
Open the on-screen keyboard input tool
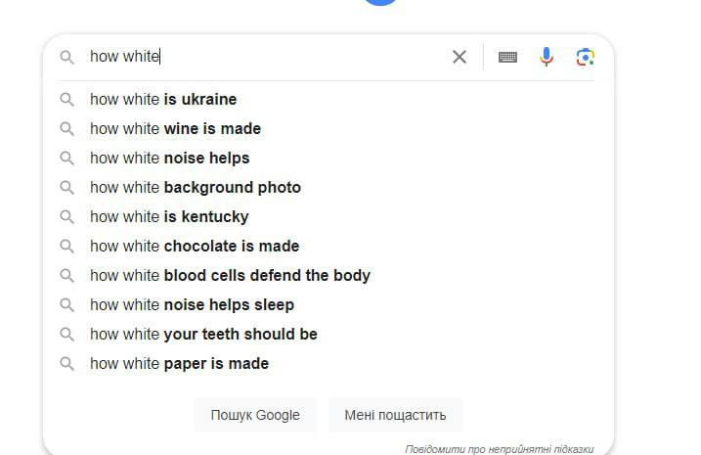(507, 57)
